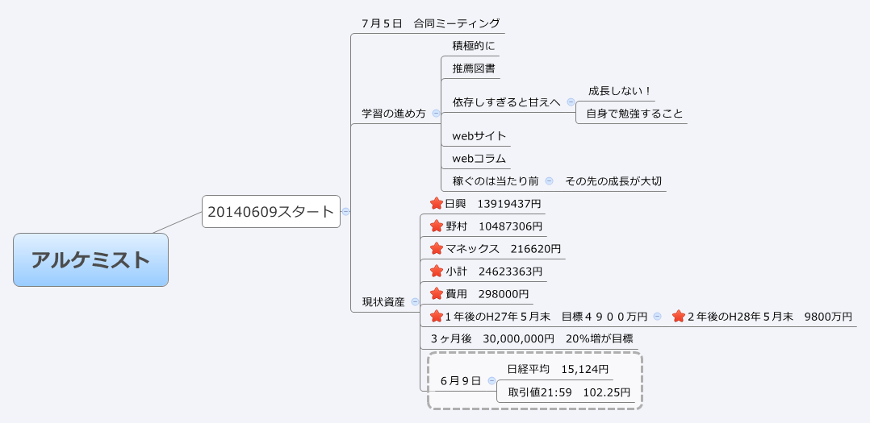
Task: Select ３ヶ月後 30,000,000円 topic
Action: click(x=531, y=338)
